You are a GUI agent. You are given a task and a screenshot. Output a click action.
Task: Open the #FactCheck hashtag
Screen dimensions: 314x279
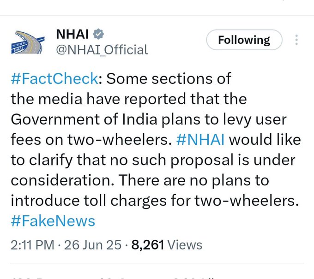54,78
